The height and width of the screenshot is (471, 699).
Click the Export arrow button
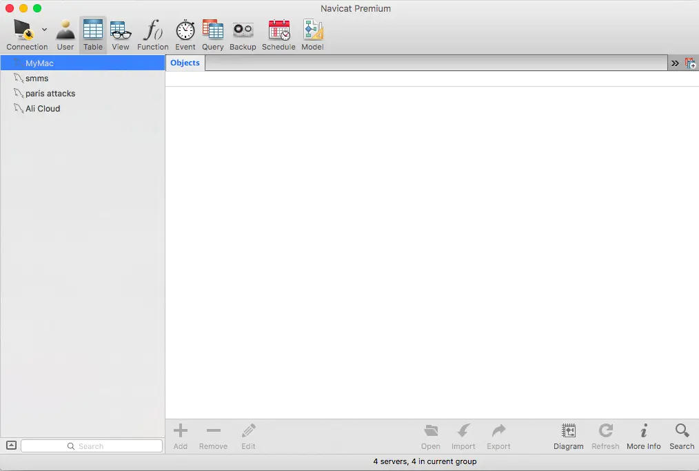click(x=498, y=437)
